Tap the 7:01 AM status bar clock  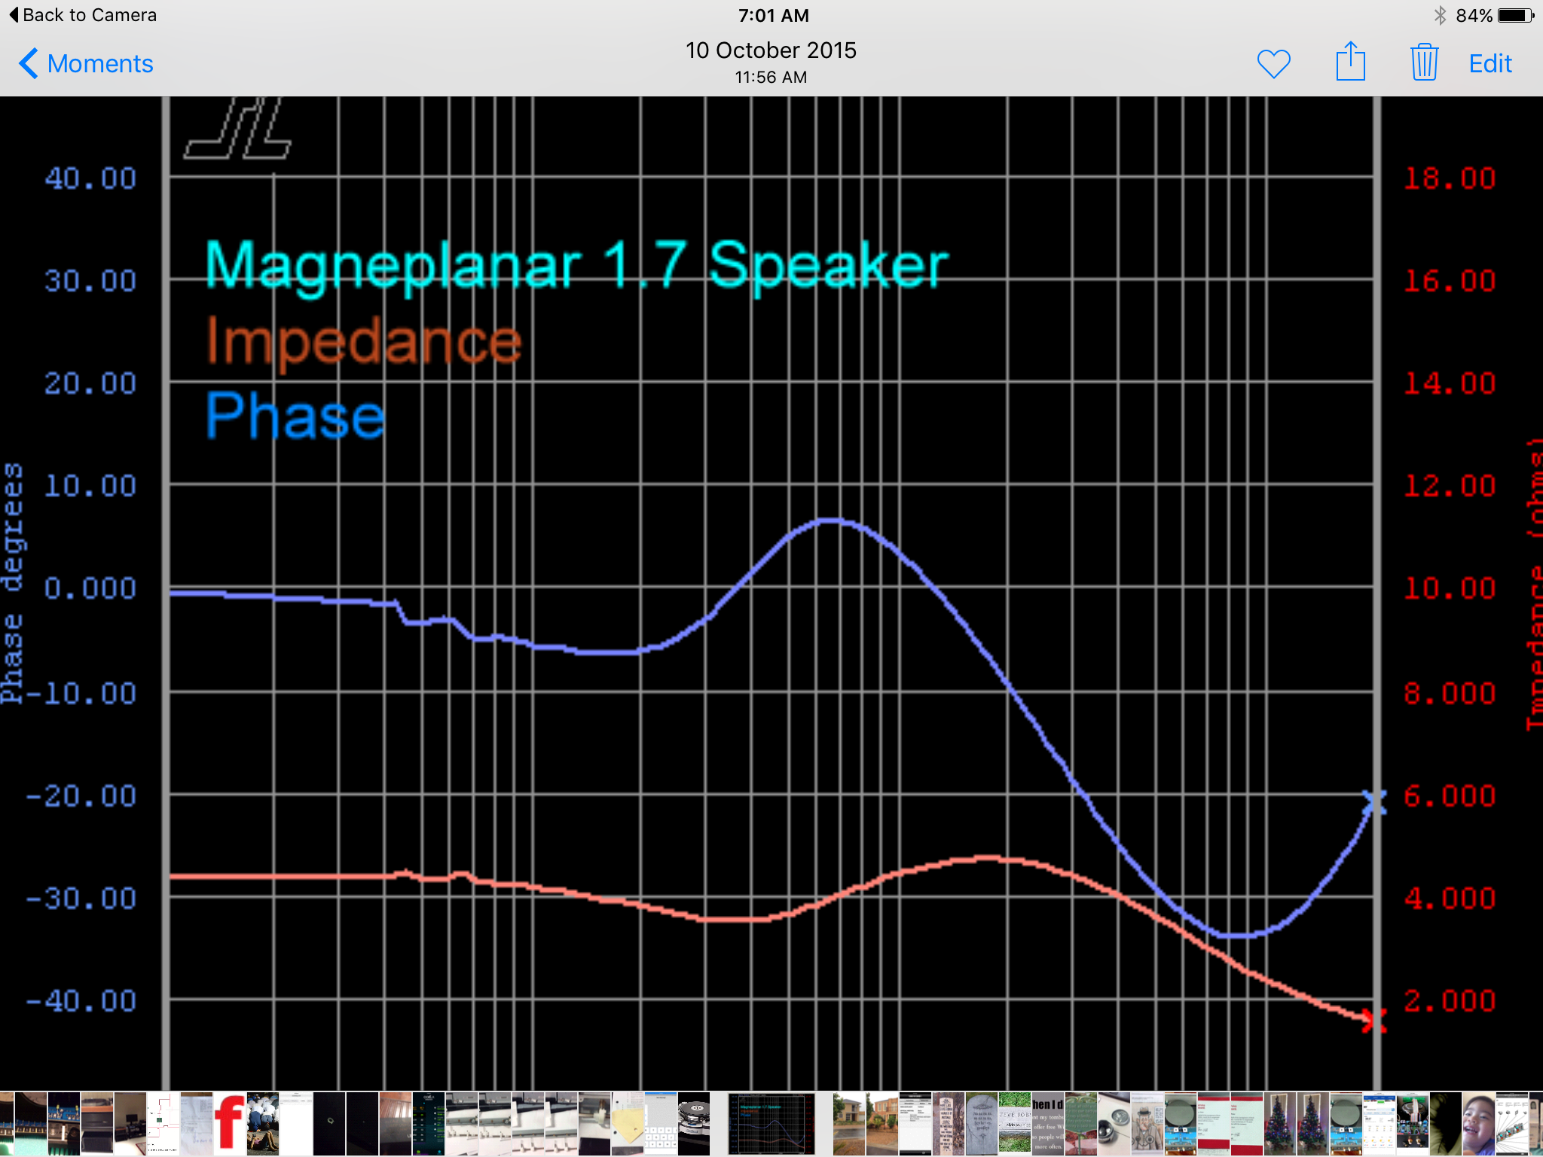click(x=774, y=15)
